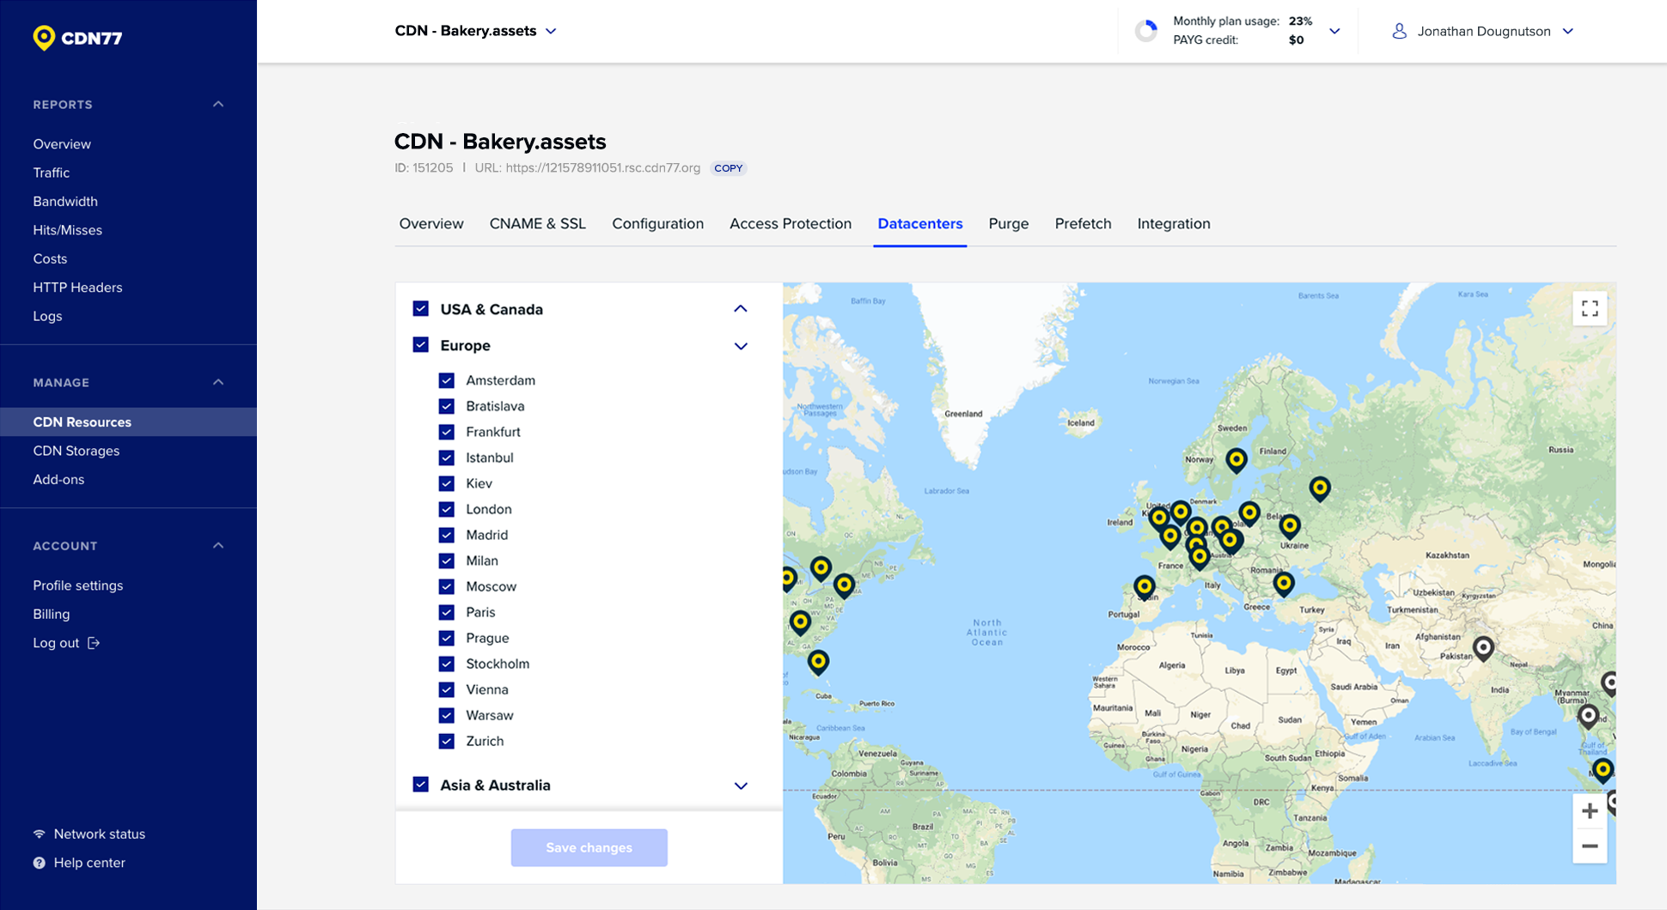Click the map zoom out icon
The width and height of the screenshot is (1667, 910).
[1590, 846]
